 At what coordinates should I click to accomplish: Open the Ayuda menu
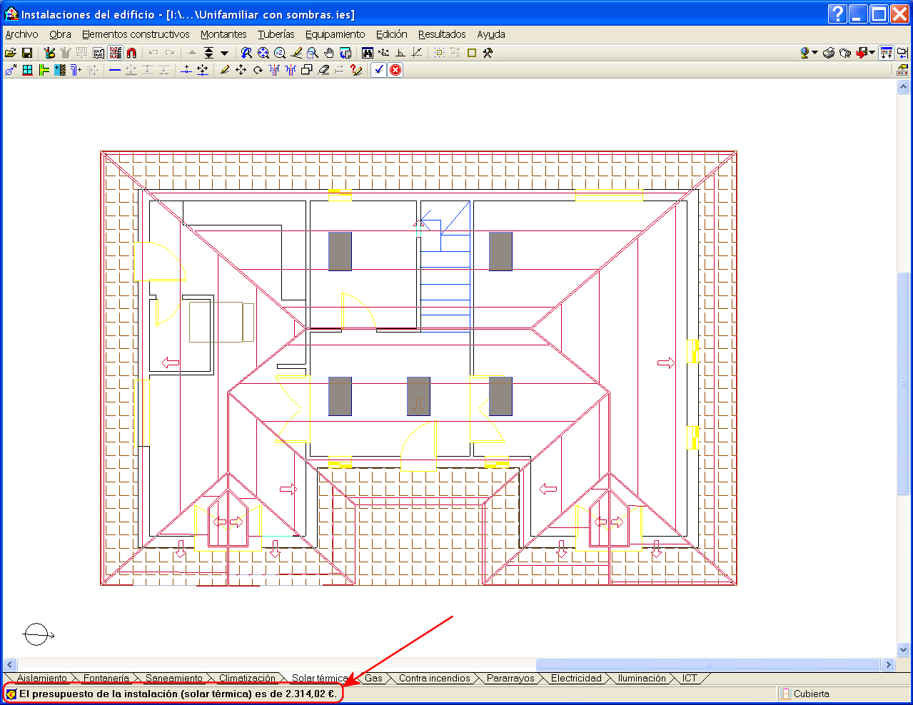click(491, 34)
